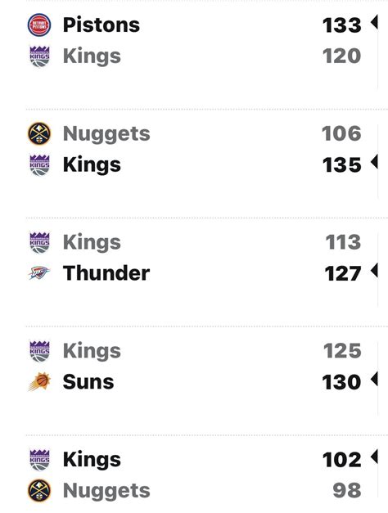388x513 pixels.
Task: Click the Nuggets logo beside 106
Action: coord(39,133)
